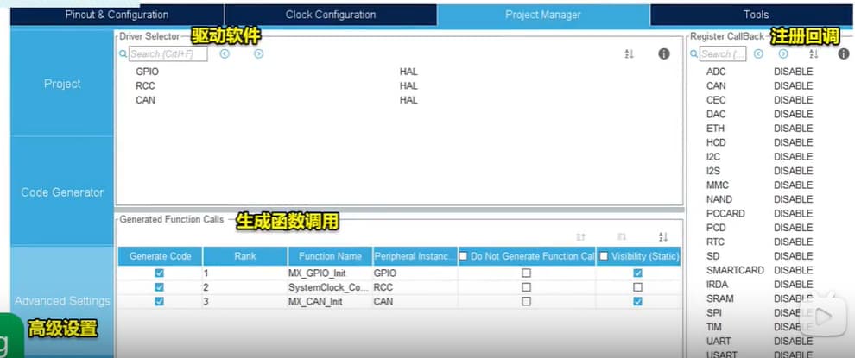Open the DISABLE dropdown for ADC callback
Screen dimensions: 855x358
click(x=793, y=72)
